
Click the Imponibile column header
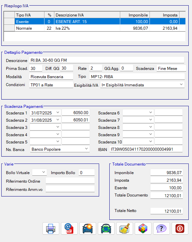point(135,15)
